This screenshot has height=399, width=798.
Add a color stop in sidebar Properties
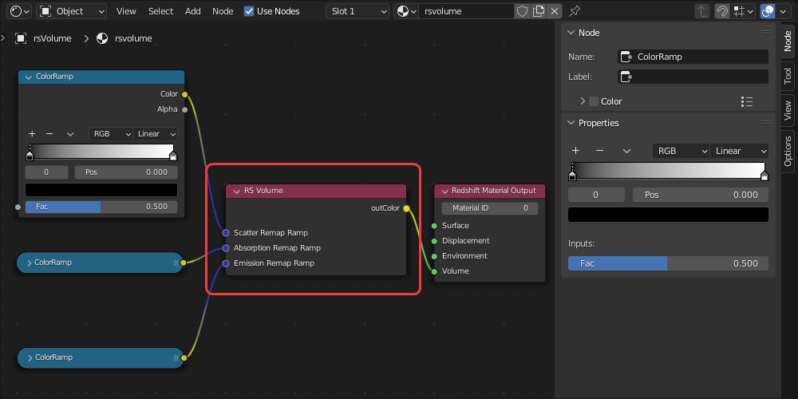pos(575,151)
